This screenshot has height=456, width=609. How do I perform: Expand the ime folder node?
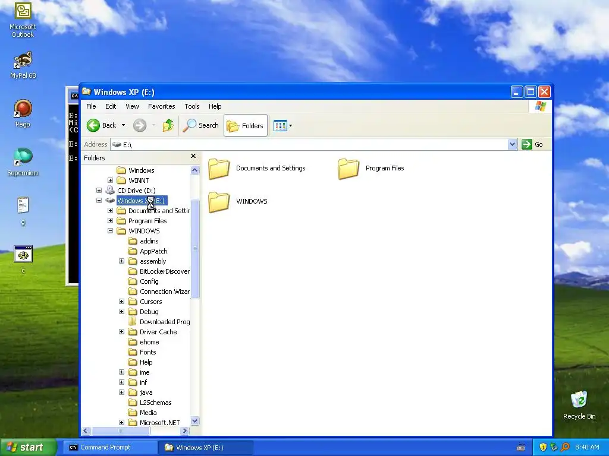click(x=121, y=372)
